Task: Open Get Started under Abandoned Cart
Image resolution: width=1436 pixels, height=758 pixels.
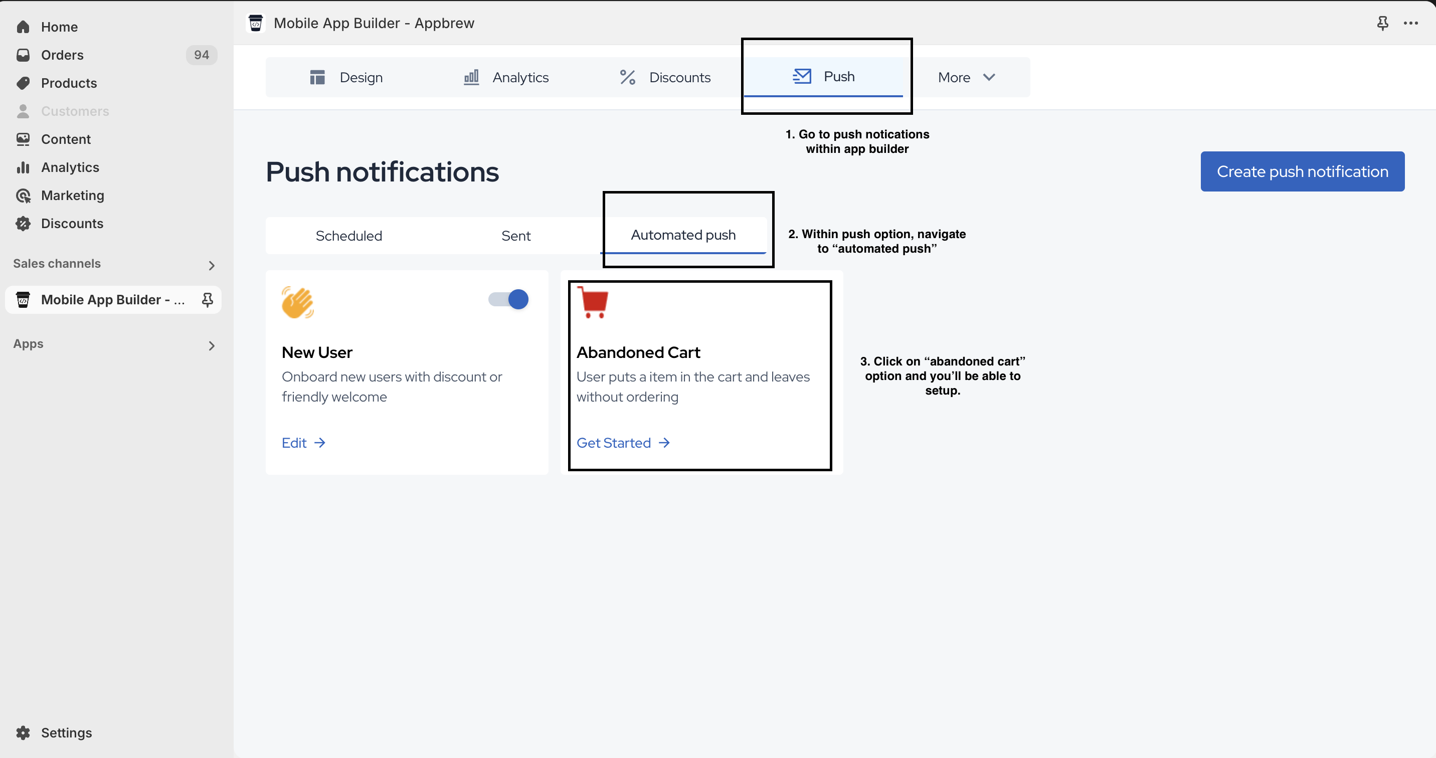Action: click(x=622, y=442)
